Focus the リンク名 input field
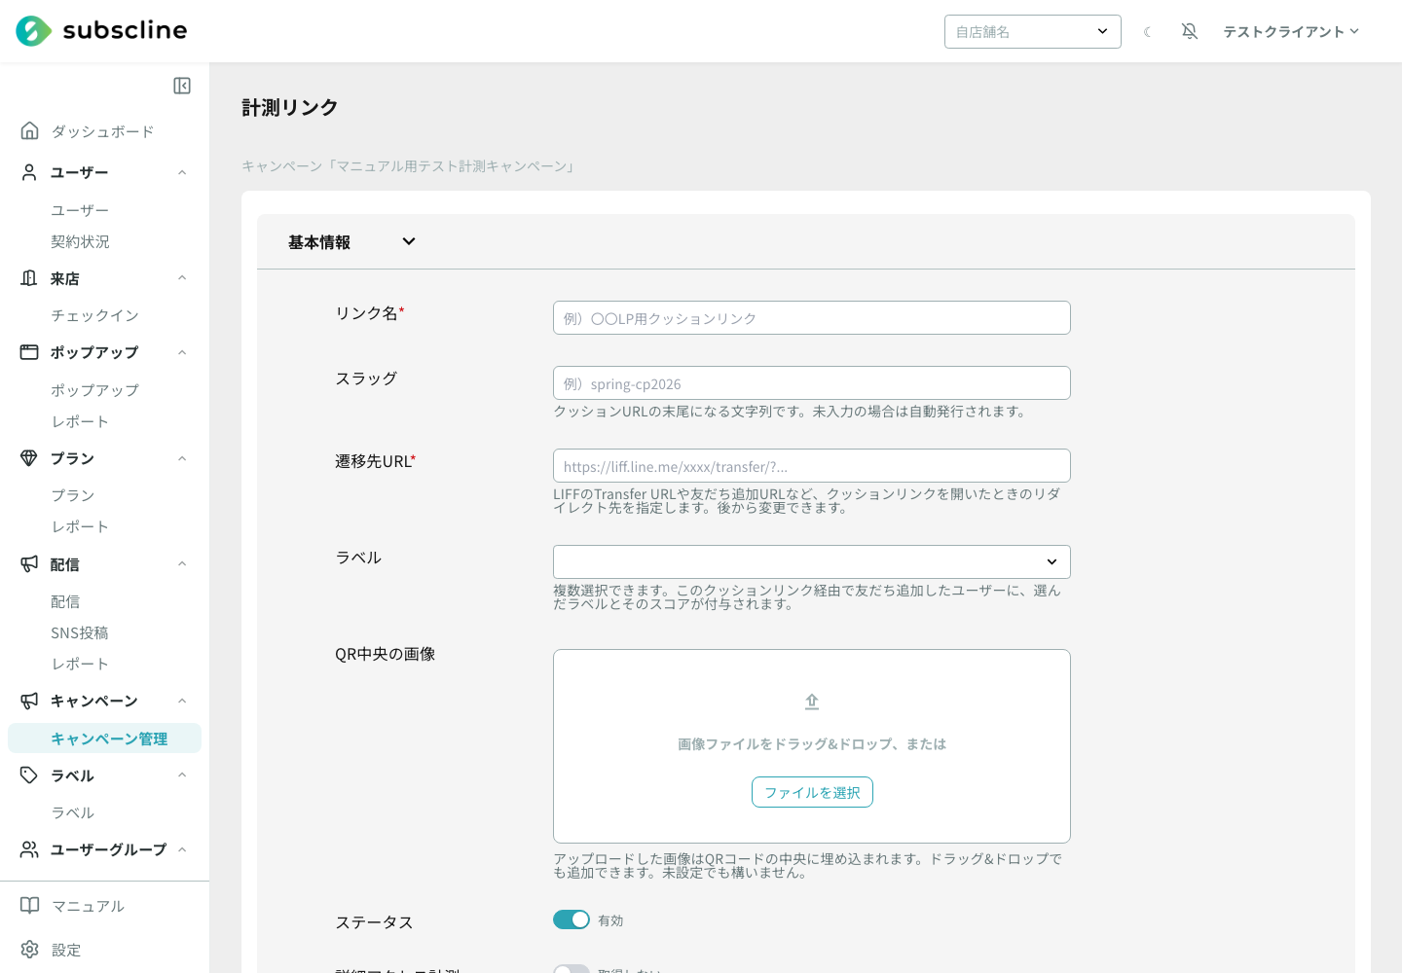Viewport: 1402px width, 973px height. click(812, 317)
